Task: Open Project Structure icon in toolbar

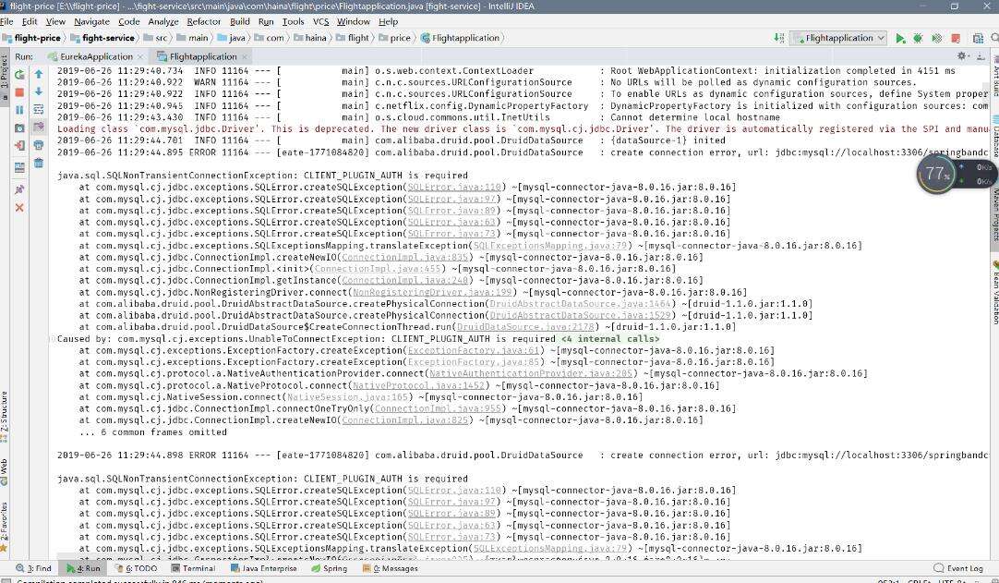Action: pos(978,38)
